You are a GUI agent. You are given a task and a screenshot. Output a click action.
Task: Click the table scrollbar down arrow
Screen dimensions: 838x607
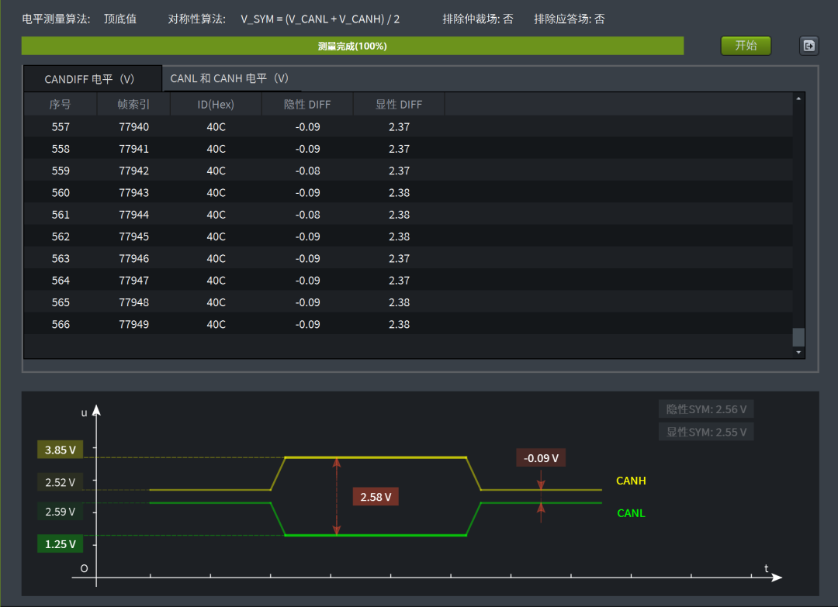point(798,353)
